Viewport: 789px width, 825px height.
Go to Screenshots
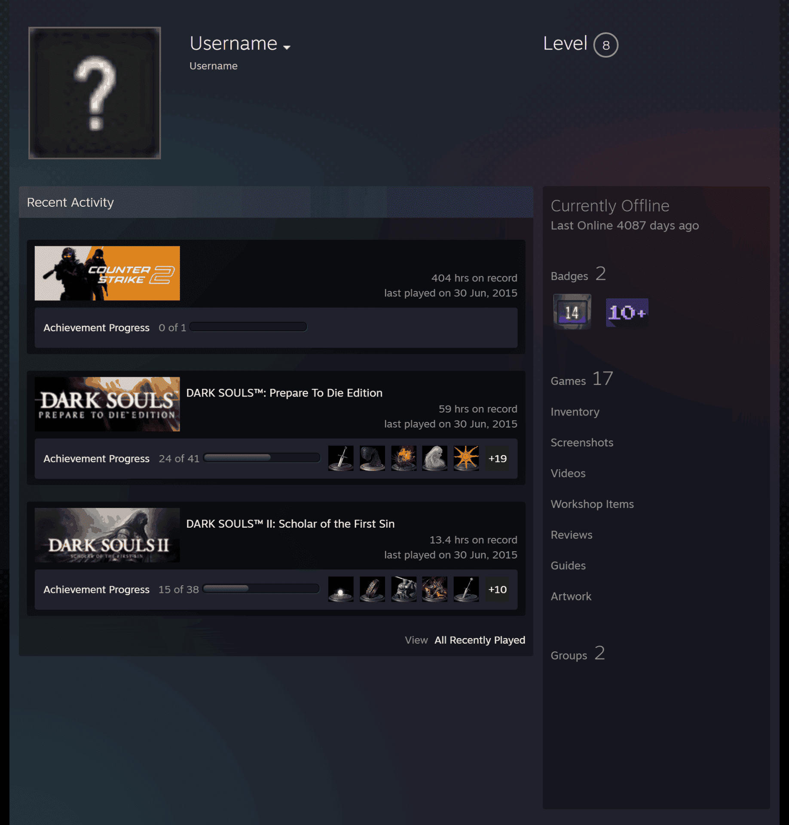click(582, 443)
